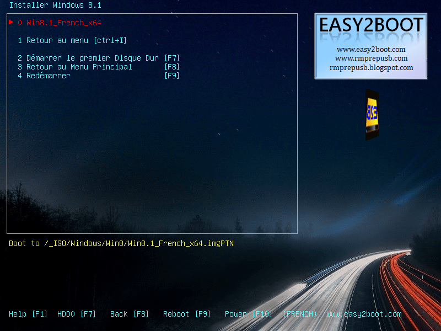This screenshot has height=331, width=441.
Task: Click the Boot to imgPTN path text
Action: pos(121,243)
